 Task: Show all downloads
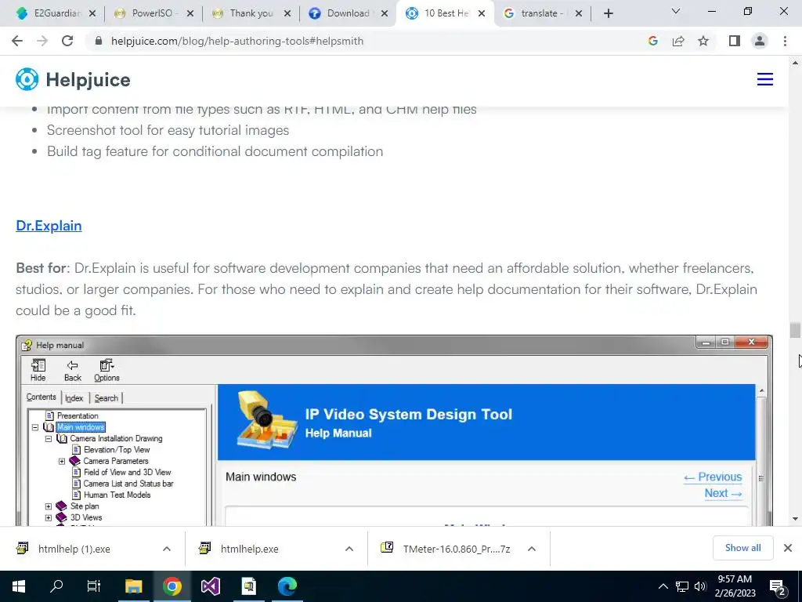pyautogui.click(x=742, y=548)
